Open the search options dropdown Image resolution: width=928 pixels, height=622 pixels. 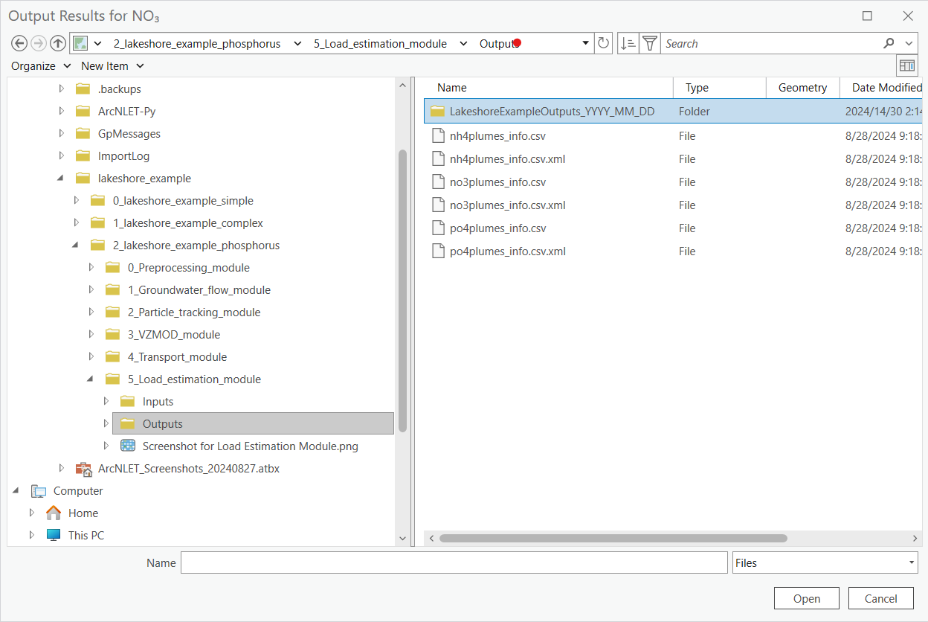[910, 43]
